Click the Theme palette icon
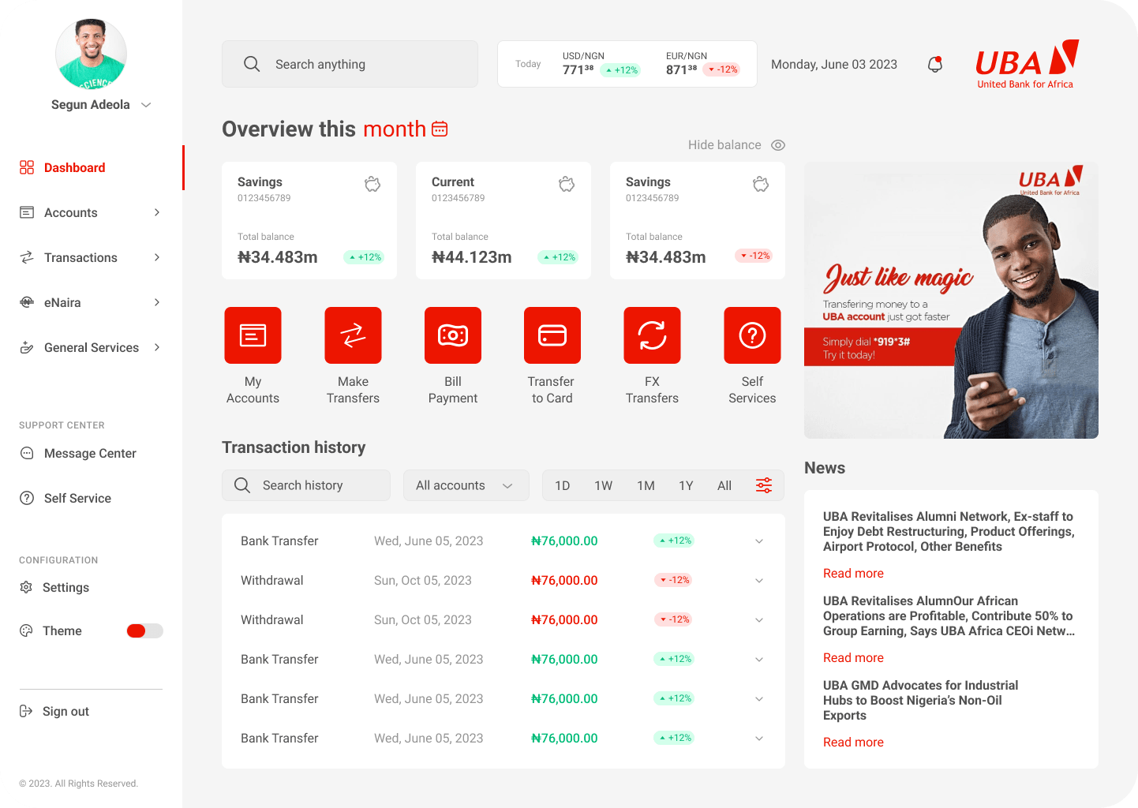 (26, 630)
